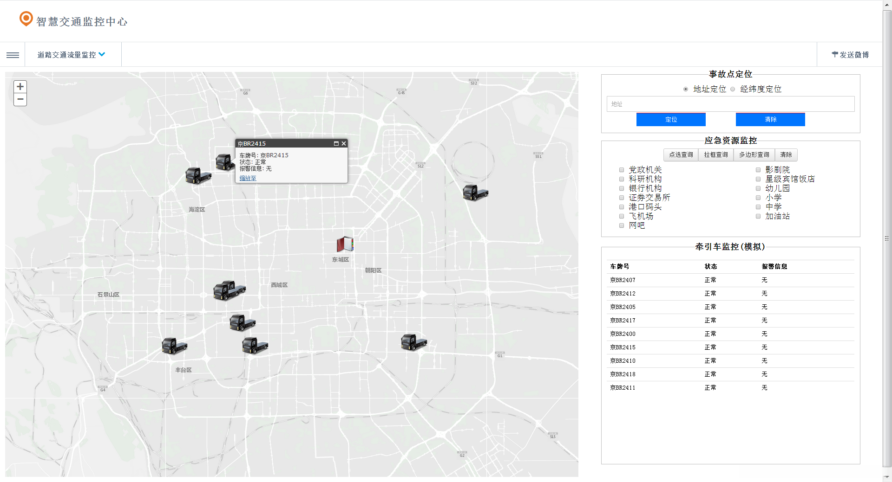Viewport: 892px width, 482px height.
Task: Expand the 道路交通流量监控 dropdown
Action: click(x=72, y=55)
